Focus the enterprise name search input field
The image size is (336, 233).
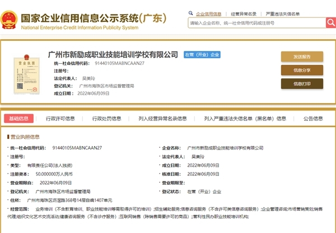point(257,23)
